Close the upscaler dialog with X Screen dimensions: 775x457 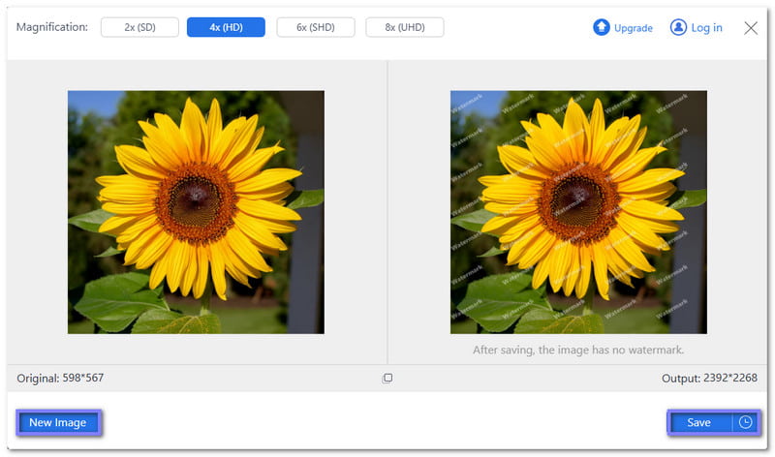[751, 28]
